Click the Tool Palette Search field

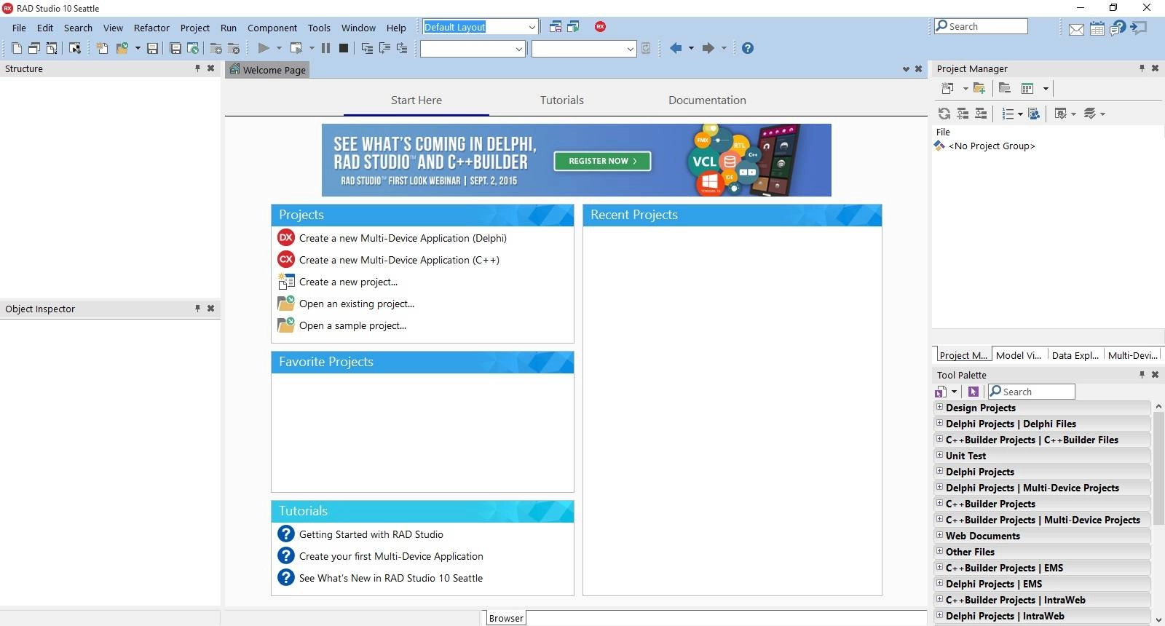coord(1031,392)
